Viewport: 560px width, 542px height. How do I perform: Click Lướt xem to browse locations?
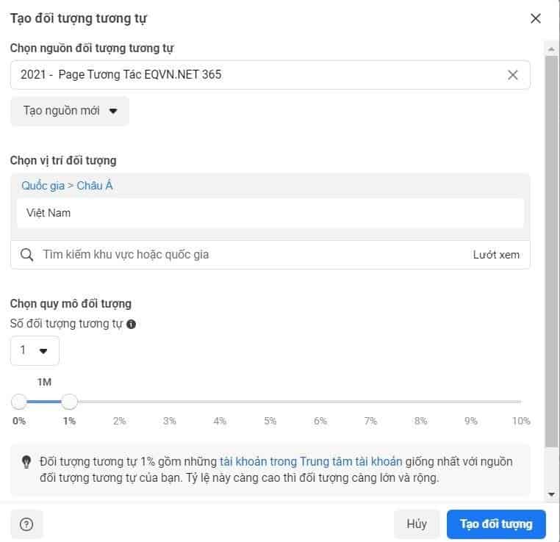[x=496, y=255]
